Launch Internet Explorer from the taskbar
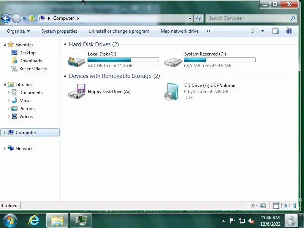Image resolution: width=304 pixels, height=228 pixels. click(34, 221)
